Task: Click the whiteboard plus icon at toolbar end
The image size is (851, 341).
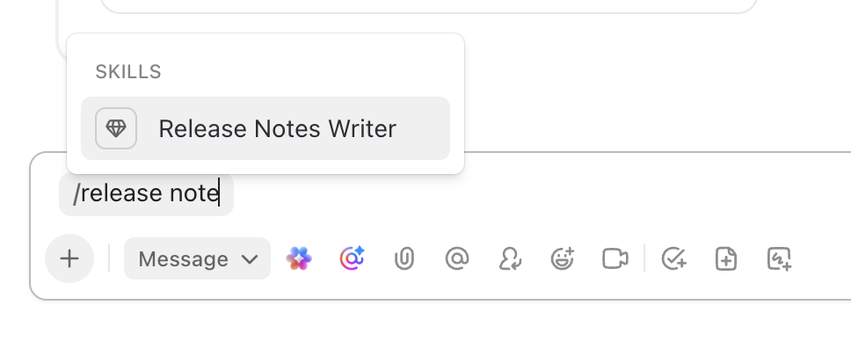Action: [x=779, y=258]
